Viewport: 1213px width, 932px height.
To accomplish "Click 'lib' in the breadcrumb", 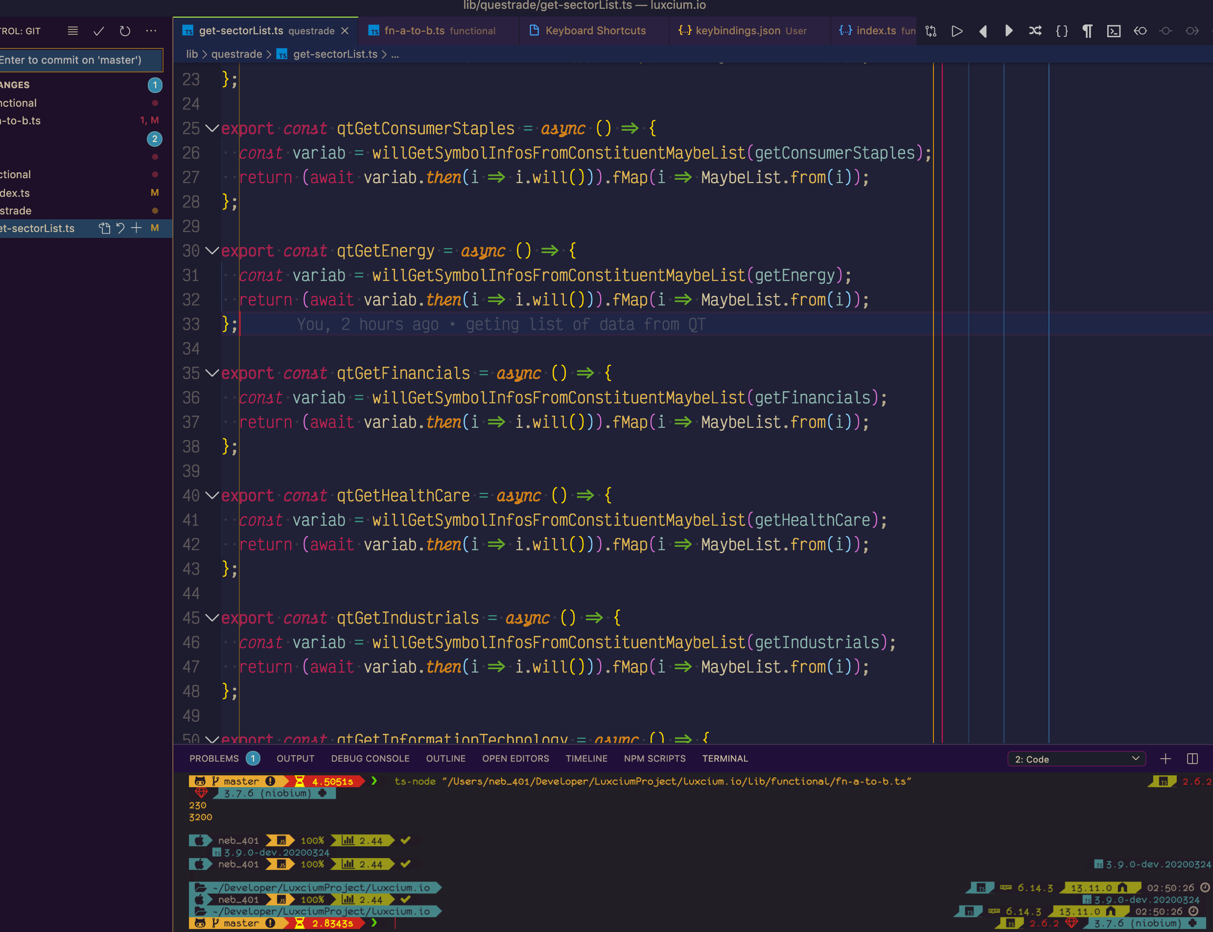I will coord(192,54).
